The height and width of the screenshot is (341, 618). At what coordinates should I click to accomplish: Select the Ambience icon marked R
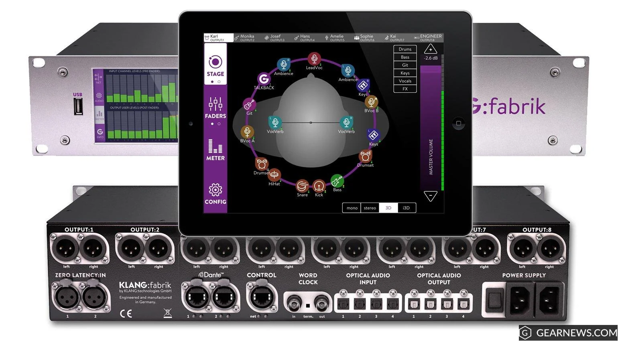coord(284,65)
